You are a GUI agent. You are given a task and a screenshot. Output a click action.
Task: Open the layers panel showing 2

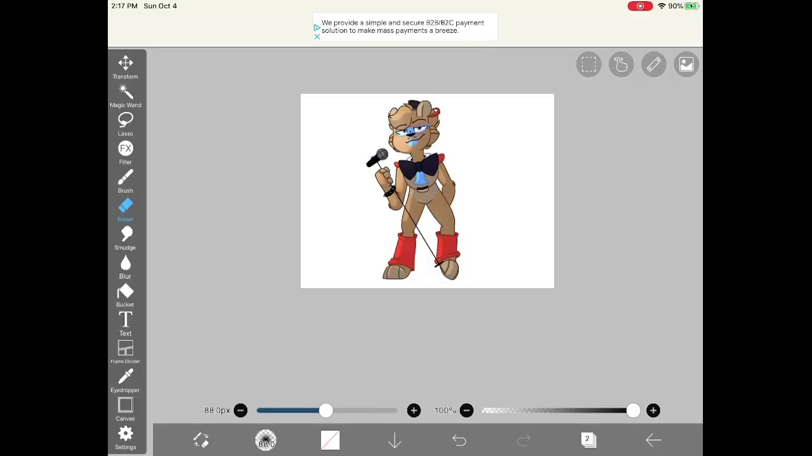(588, 440)
